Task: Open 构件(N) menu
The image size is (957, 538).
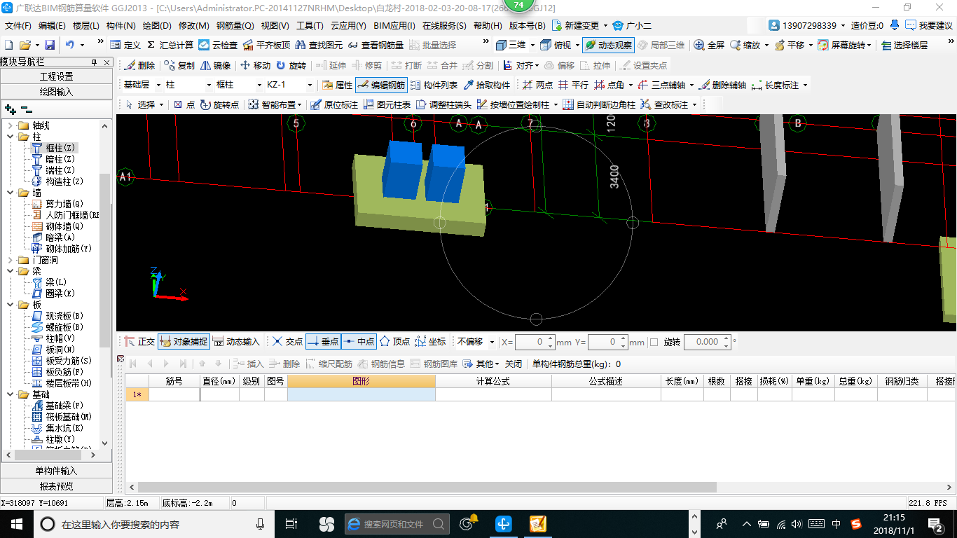Action: pyautogui.click(x=121, y=26)
